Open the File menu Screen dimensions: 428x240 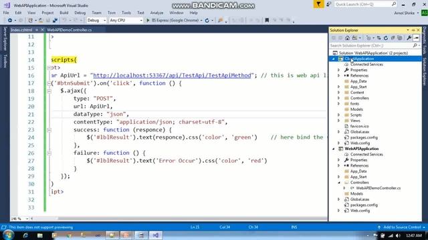click(6, 13)
